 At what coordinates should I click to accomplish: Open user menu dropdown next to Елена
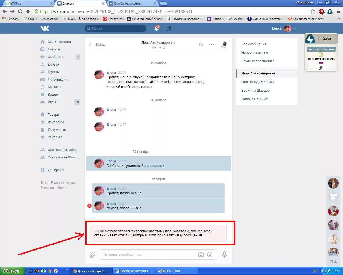[x=294, y=28]
